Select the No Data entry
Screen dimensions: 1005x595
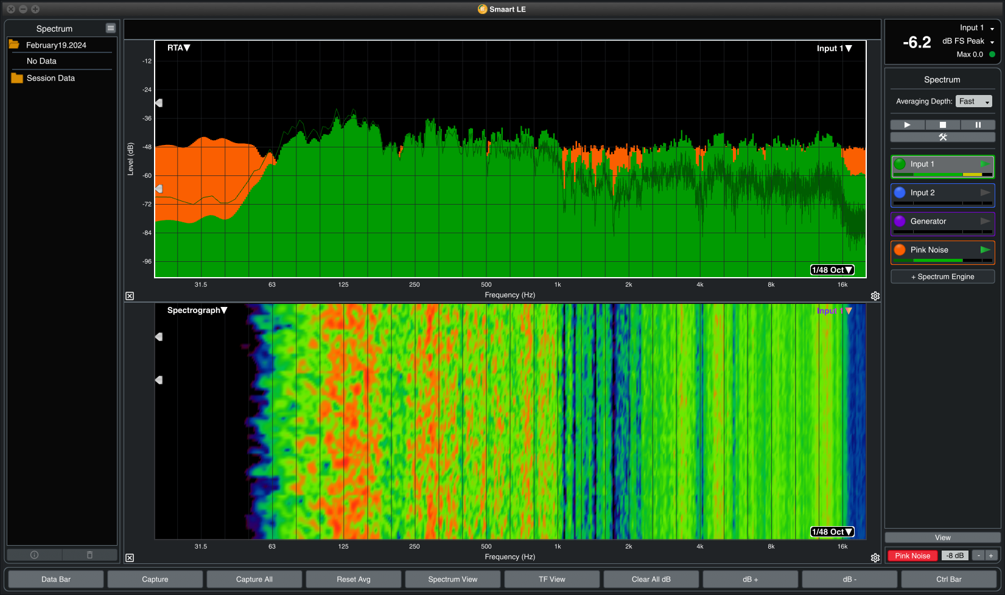click(41, 61)
